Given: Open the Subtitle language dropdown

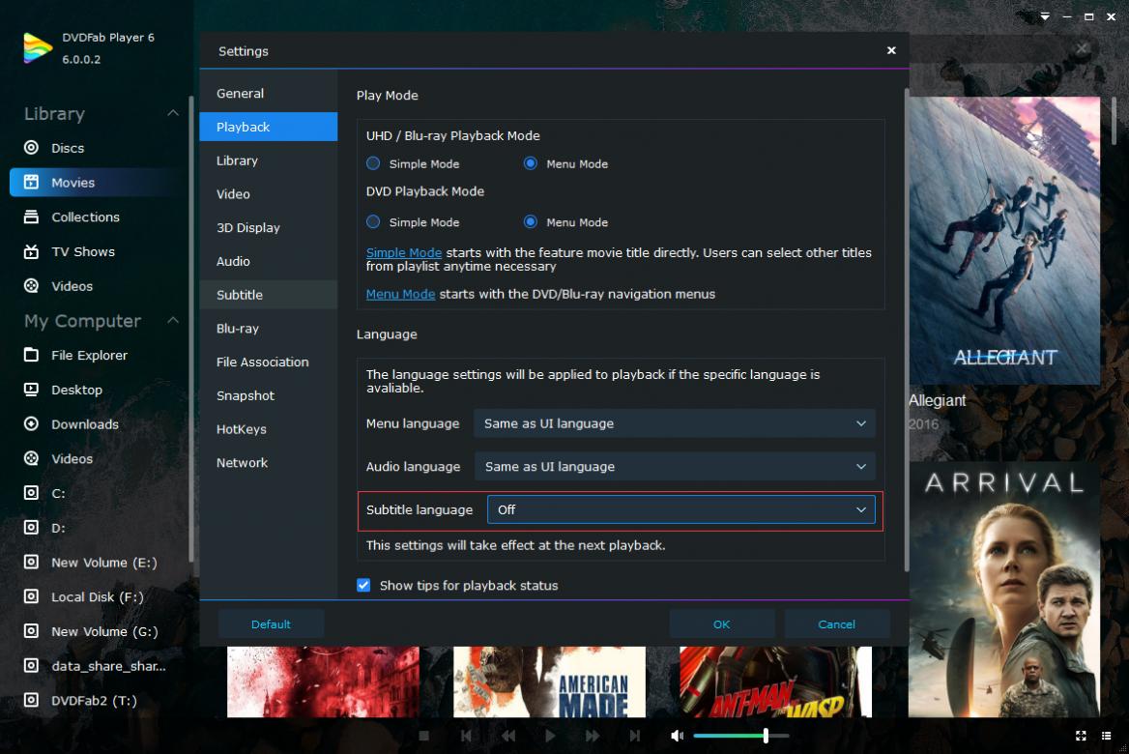Looking at the screenshot, I should [x=681, y=509].
